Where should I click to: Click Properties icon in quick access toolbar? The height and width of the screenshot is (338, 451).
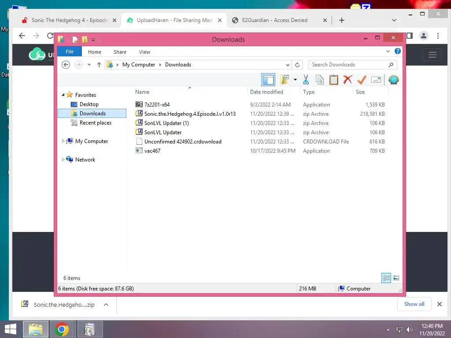(x=75, y=39)
